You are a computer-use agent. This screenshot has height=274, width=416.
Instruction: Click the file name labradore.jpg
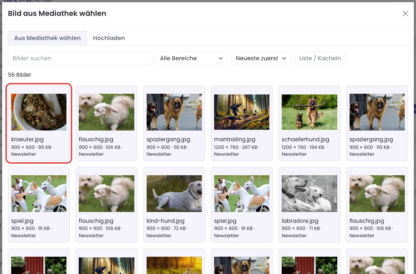(x=300, y=221)
